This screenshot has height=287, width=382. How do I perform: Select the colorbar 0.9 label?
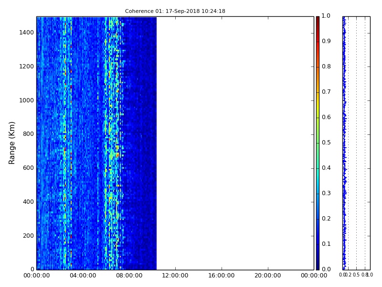click(326, 41)
